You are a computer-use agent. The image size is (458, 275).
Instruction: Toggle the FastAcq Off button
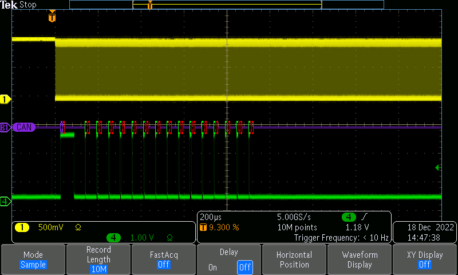pyautogui.click(x=164, y=259)
